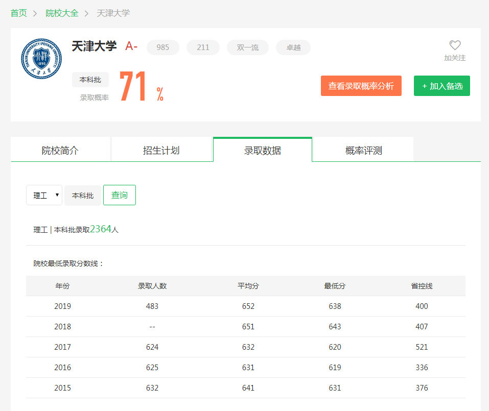Click the 卓越 tag
Image resolution: width=489 pixels, height=411 pixels.
pyautogui.click(x=293, y=47)
